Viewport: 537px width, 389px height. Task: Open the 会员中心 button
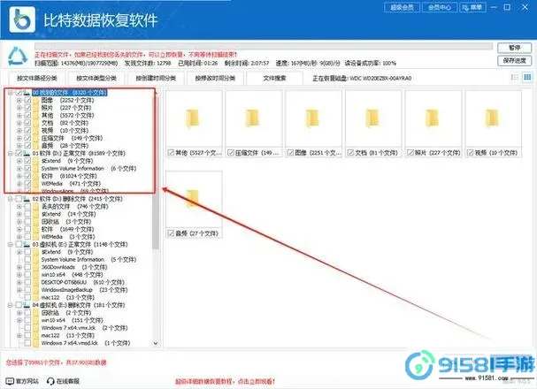click(x=440, y=7)
